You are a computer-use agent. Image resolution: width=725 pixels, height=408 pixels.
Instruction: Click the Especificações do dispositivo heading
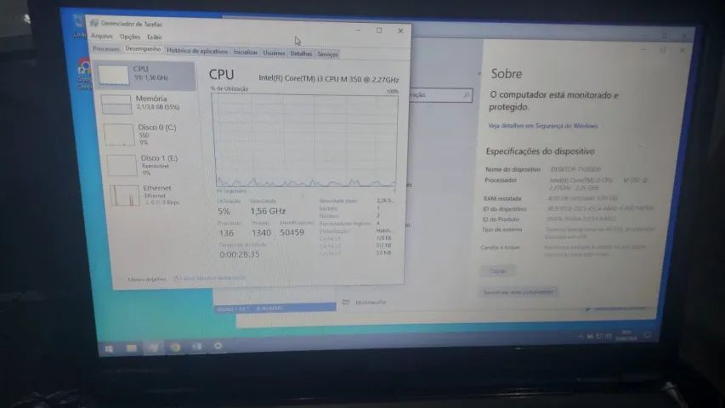[540, 151]
